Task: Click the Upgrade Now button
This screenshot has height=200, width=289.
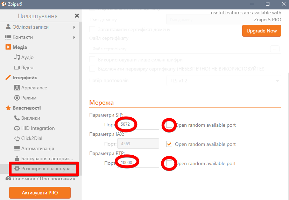Action: pos(261,31)
